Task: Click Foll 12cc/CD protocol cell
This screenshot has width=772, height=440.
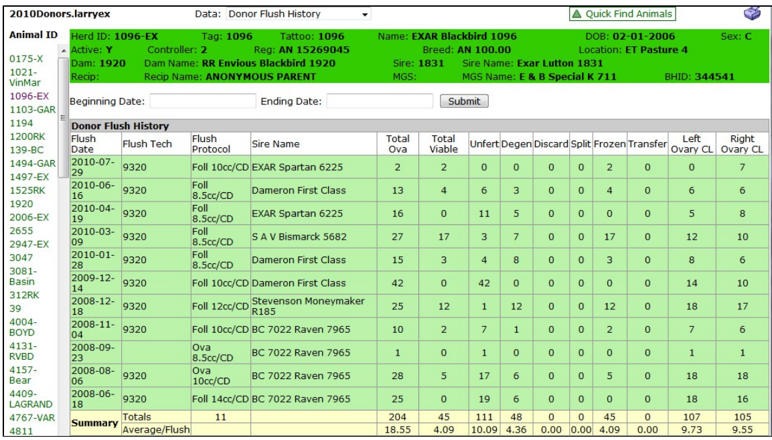Action: (x=220, y=307)
